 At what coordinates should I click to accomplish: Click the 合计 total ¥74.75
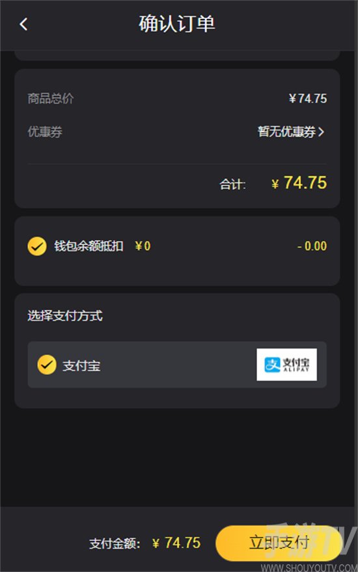coord(299,183)
